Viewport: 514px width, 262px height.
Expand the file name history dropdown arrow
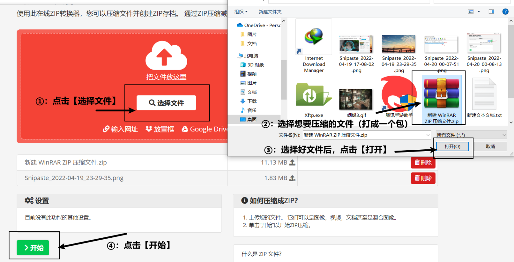coord(428,135)
